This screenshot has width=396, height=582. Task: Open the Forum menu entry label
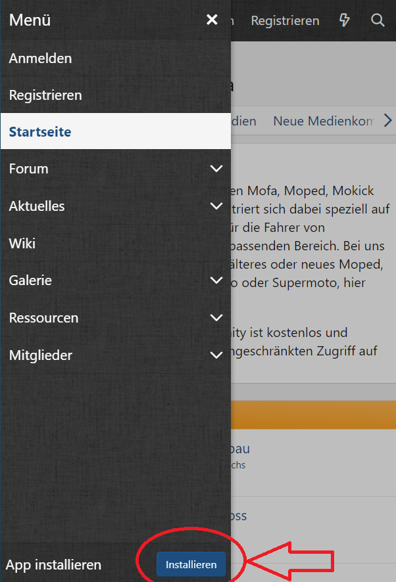click(29, 169)
